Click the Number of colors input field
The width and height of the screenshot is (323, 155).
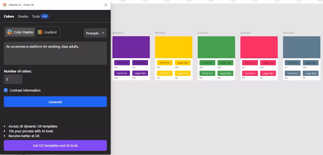(13, 79)
